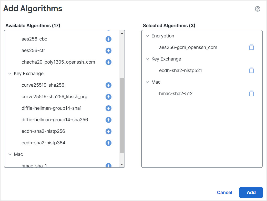
Task: Confirm with the Add button
Action: (x=251, y=193)
